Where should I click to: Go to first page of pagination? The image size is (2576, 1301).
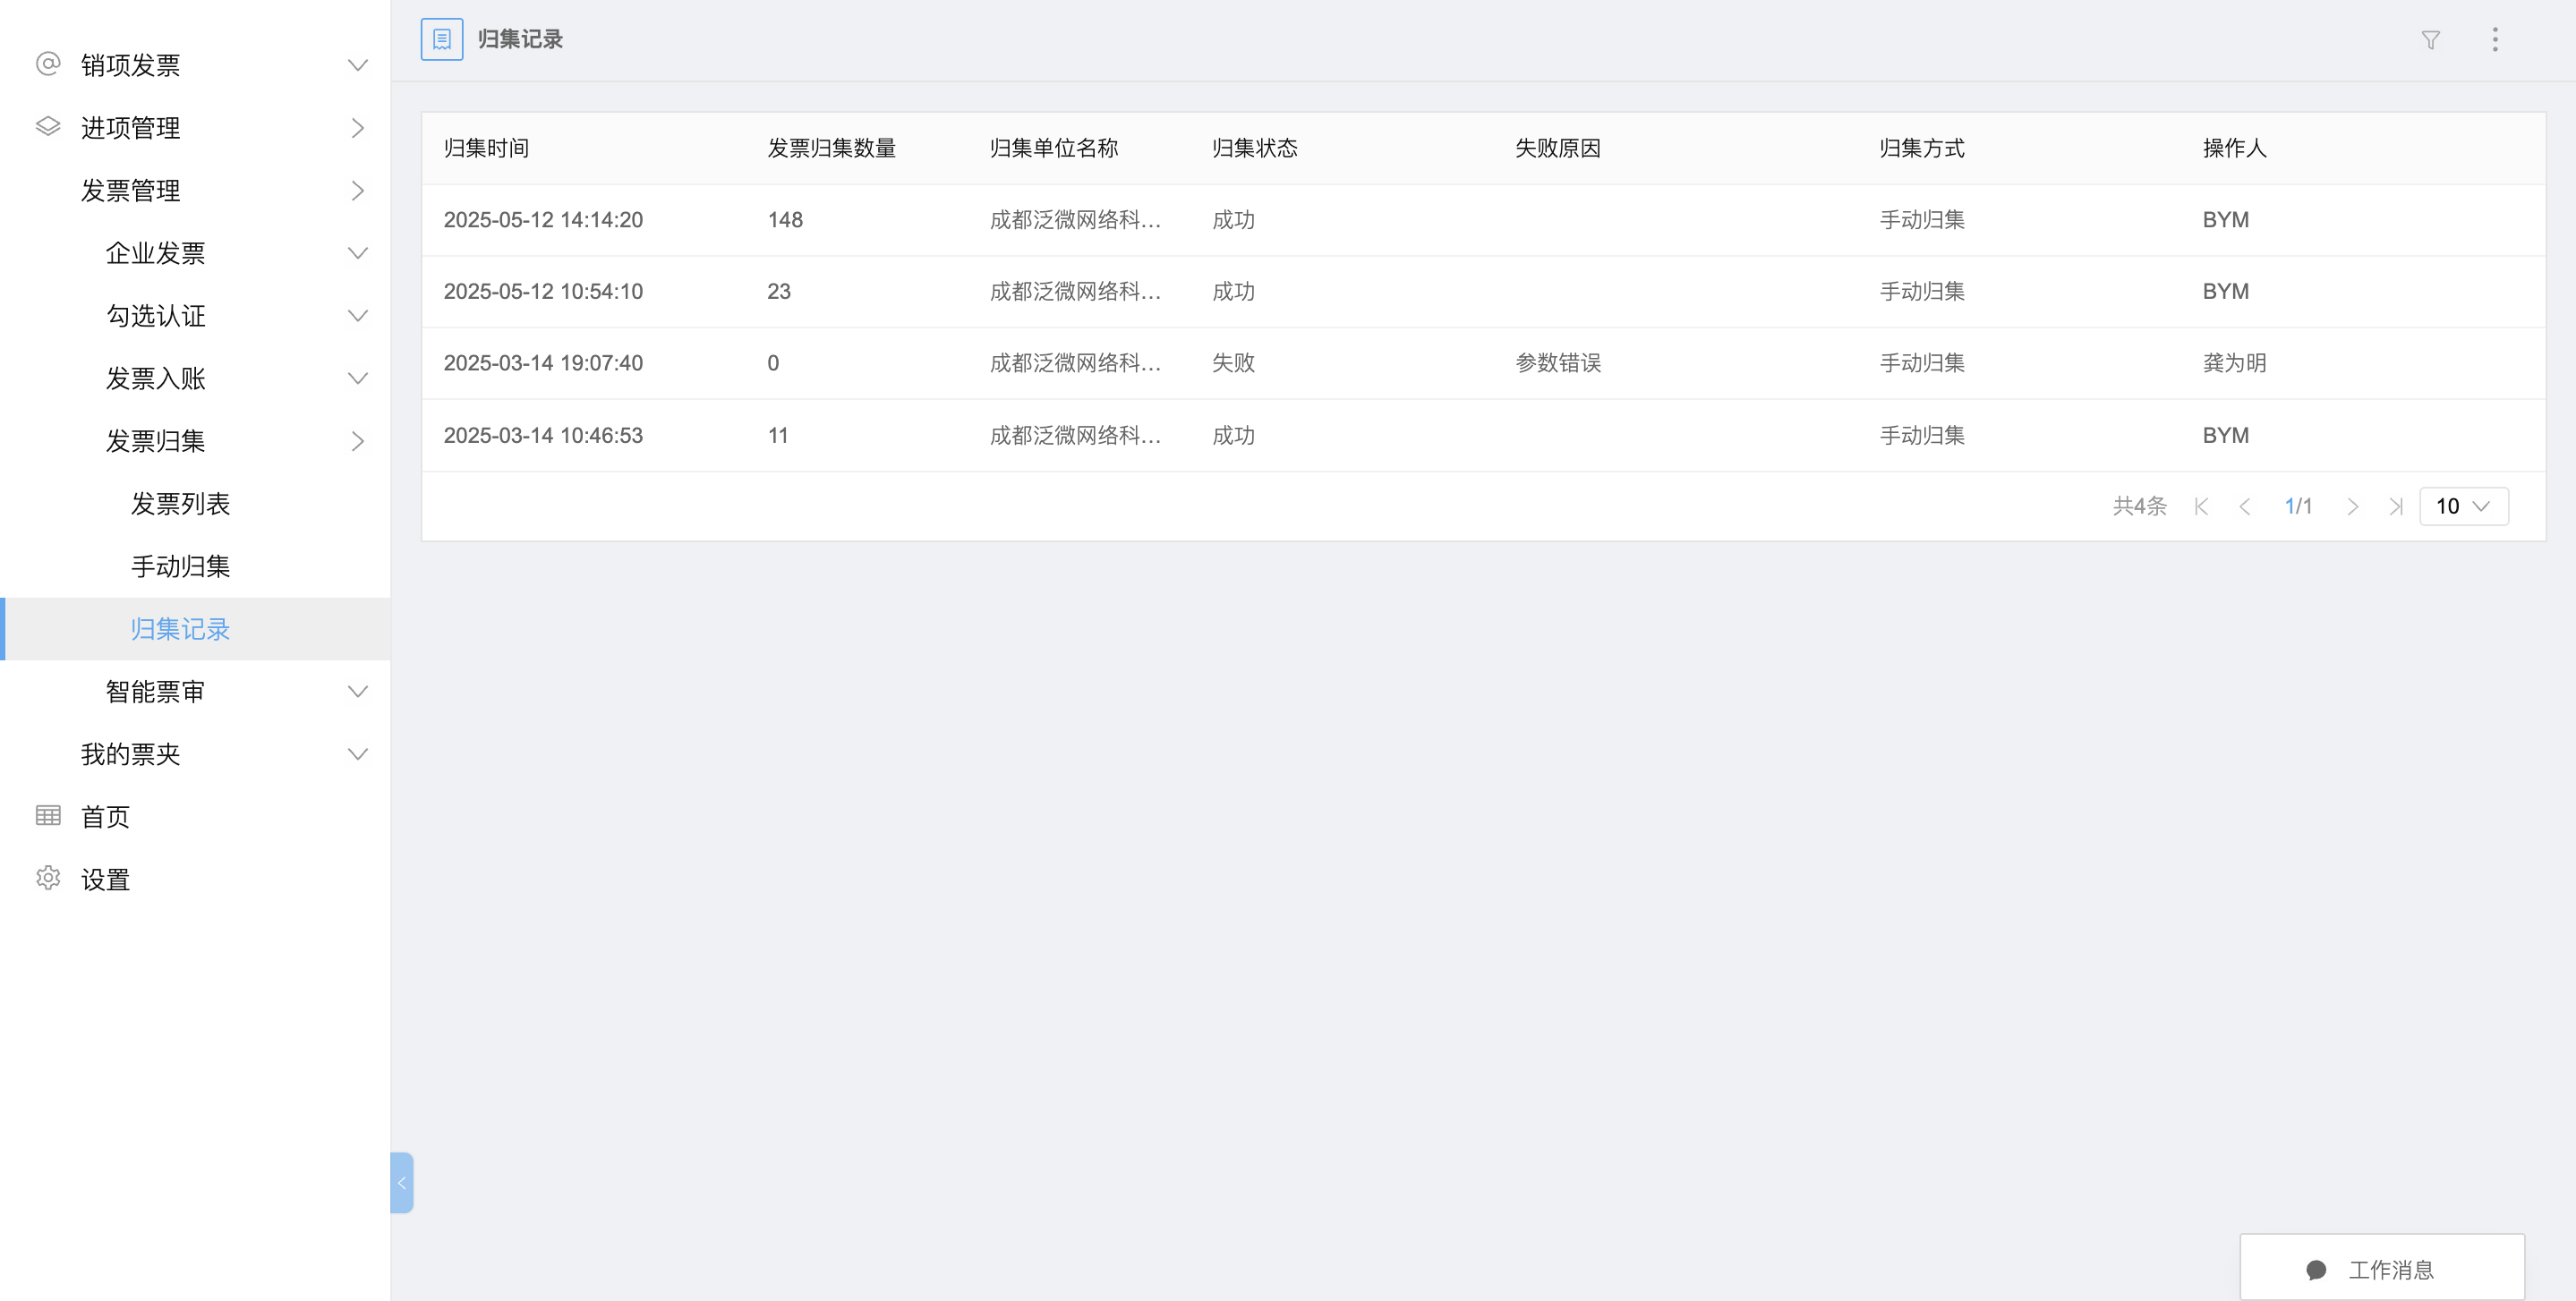2201,506
